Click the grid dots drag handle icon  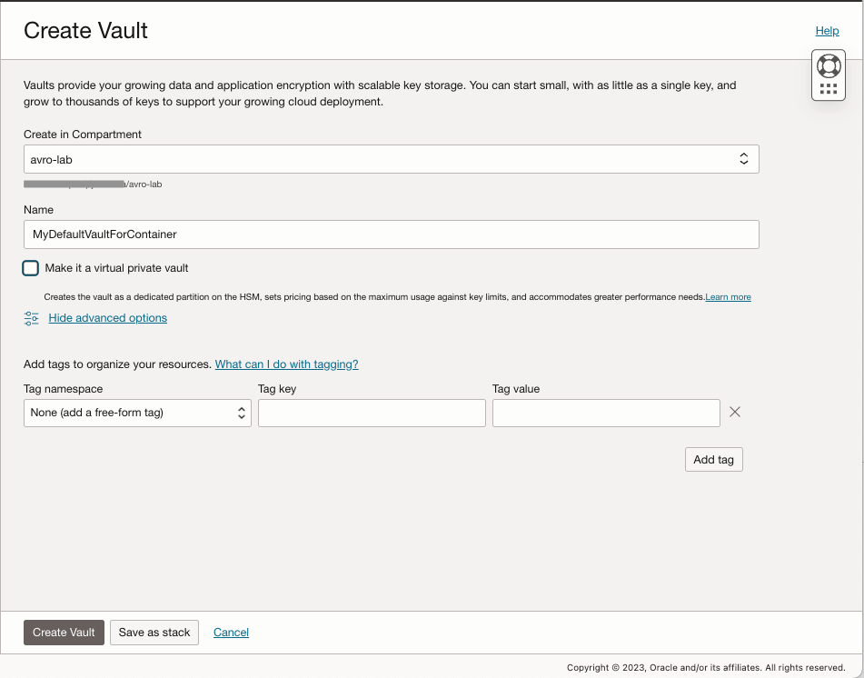(828, 89)
